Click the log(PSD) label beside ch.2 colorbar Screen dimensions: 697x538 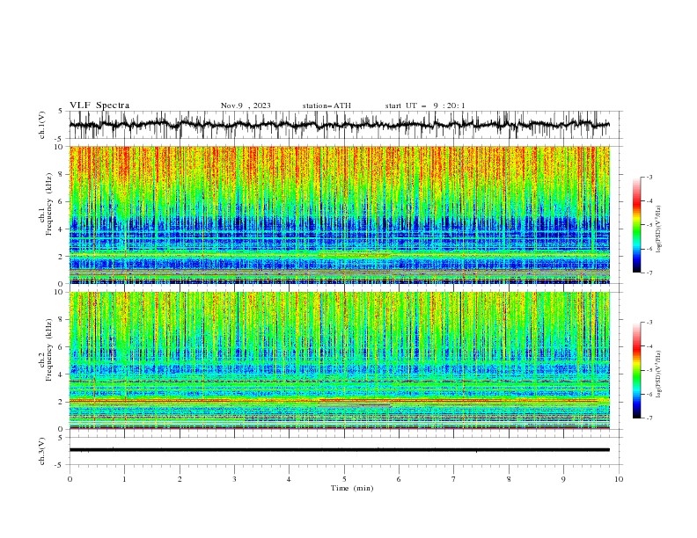click(658, 374)
